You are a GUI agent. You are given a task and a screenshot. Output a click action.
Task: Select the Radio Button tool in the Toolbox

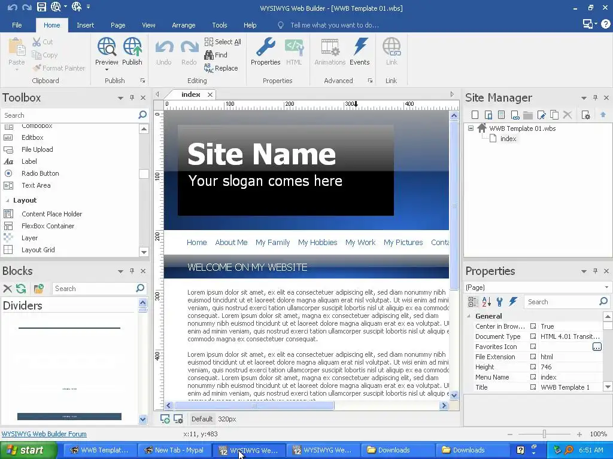pos(40,173)
